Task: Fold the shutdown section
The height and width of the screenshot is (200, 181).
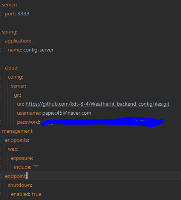Action: [x=0, y=185]
